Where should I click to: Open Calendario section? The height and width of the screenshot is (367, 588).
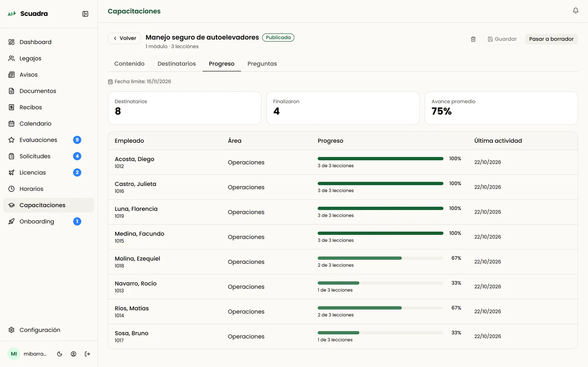click(x=49, y=124)
